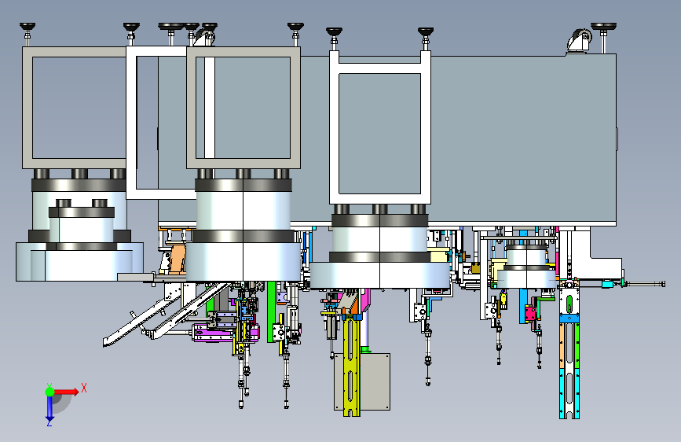This screenshot has height=442, width=681.
Task: Select the green vertical bar under the center bowl
Action: [x=272, y=311]
